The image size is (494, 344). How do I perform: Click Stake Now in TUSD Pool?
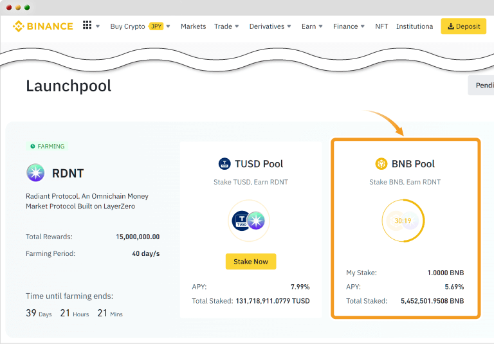tap(251, 262)
